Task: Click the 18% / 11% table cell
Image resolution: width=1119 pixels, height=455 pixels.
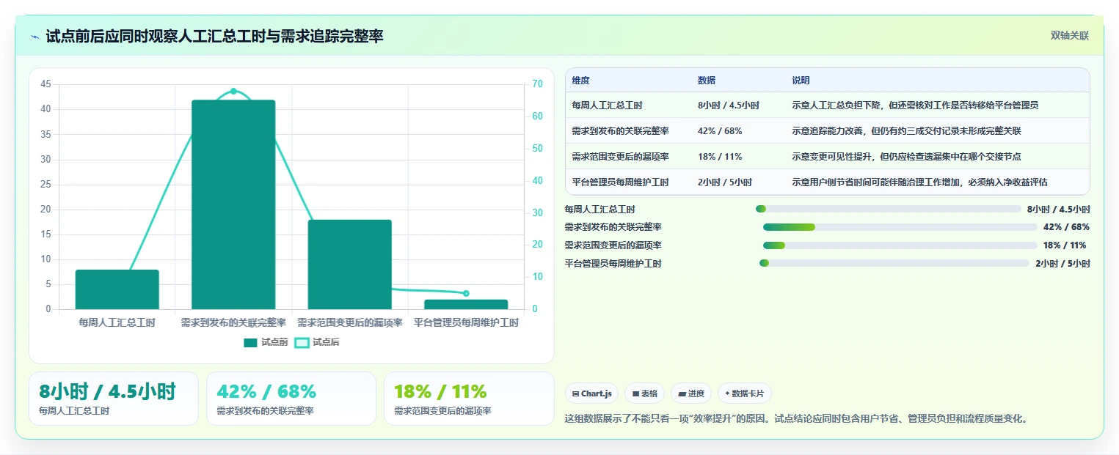Action: (x=720, y=157)
